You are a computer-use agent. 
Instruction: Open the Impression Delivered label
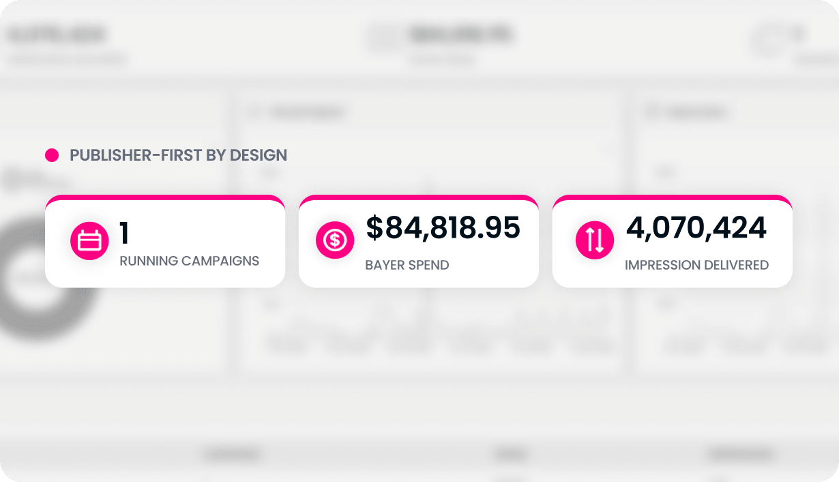697,265
